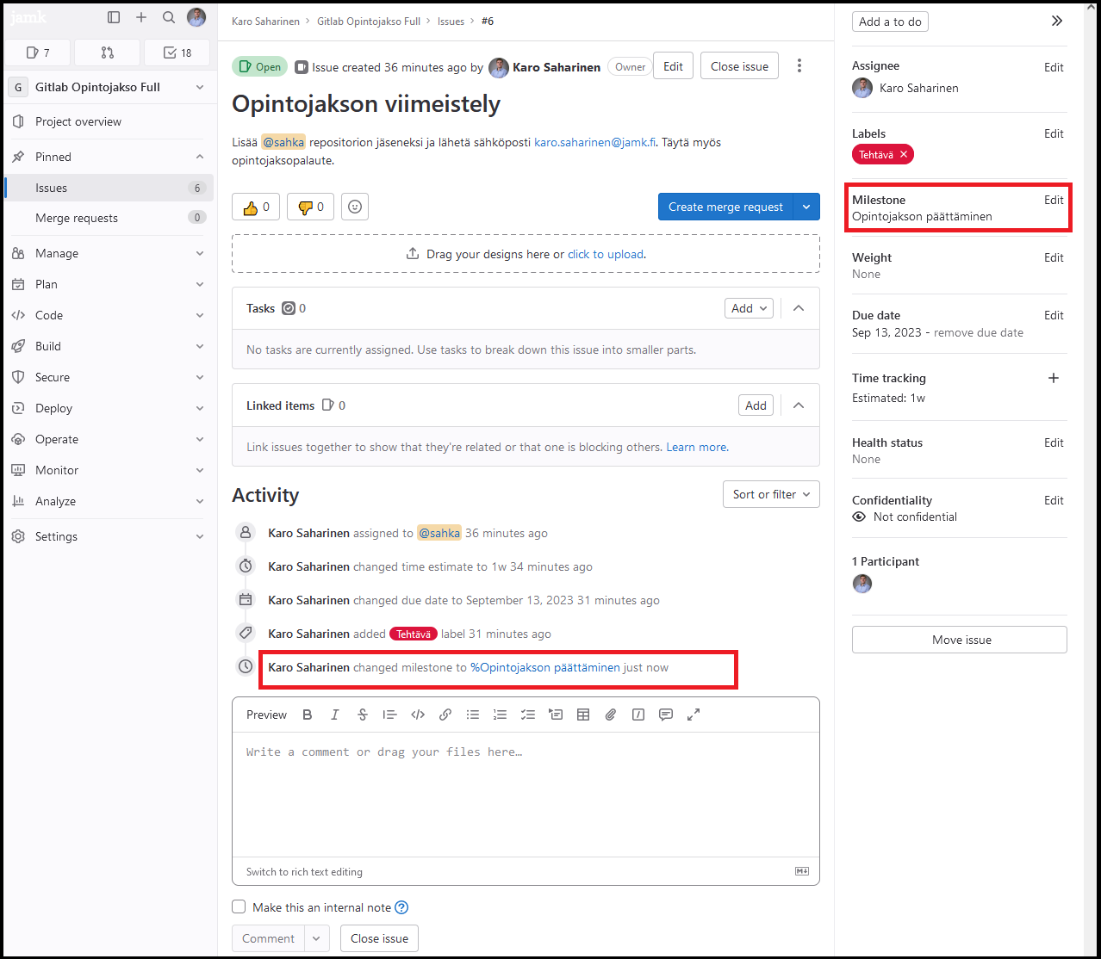Toggle Switch to rich text editing

[x=304, y=872]
